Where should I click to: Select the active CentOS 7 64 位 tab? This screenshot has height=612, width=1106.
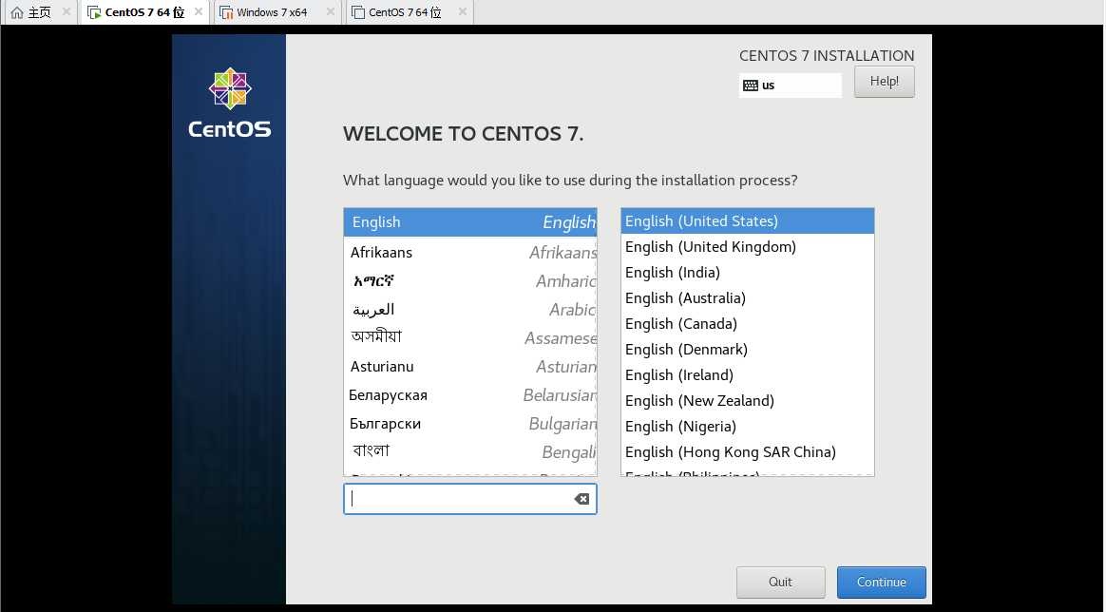point(144,12)
